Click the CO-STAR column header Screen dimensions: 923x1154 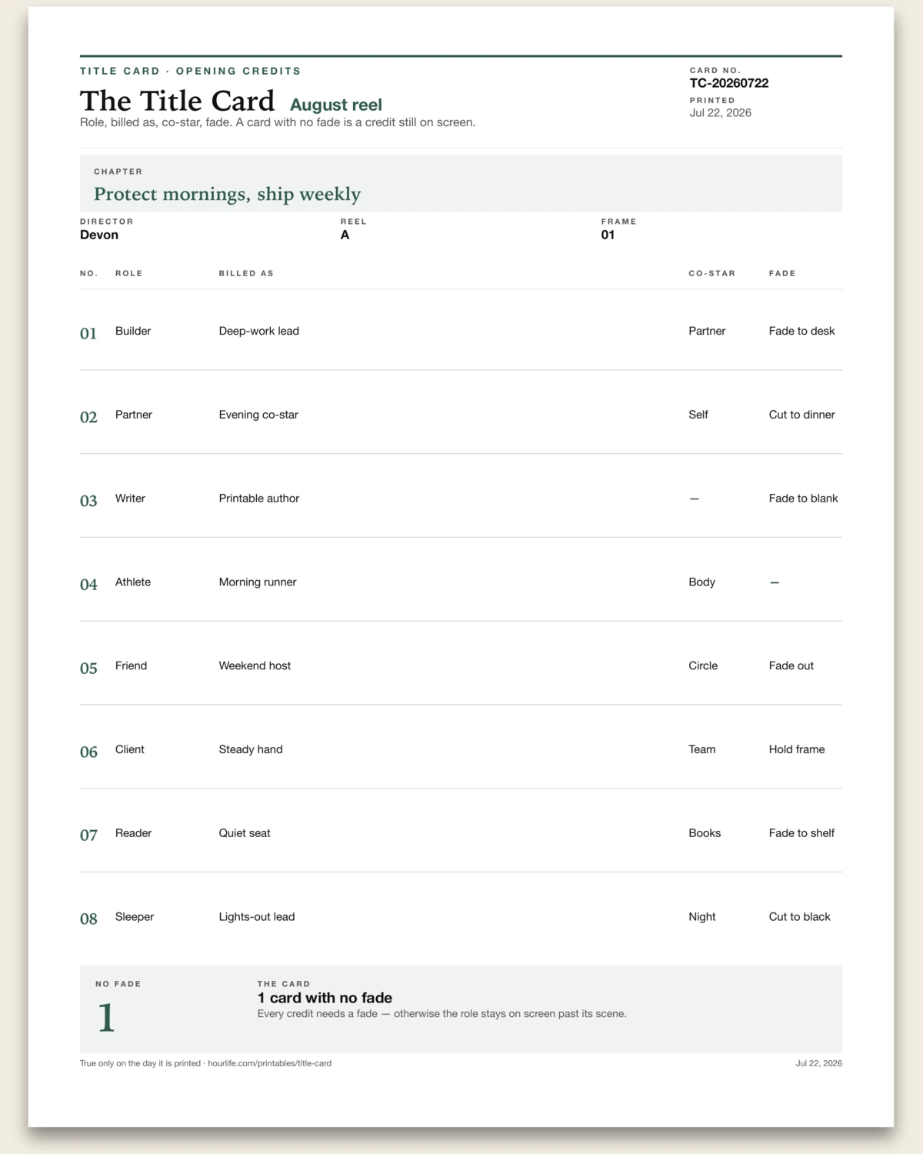(x=711, y=273)
